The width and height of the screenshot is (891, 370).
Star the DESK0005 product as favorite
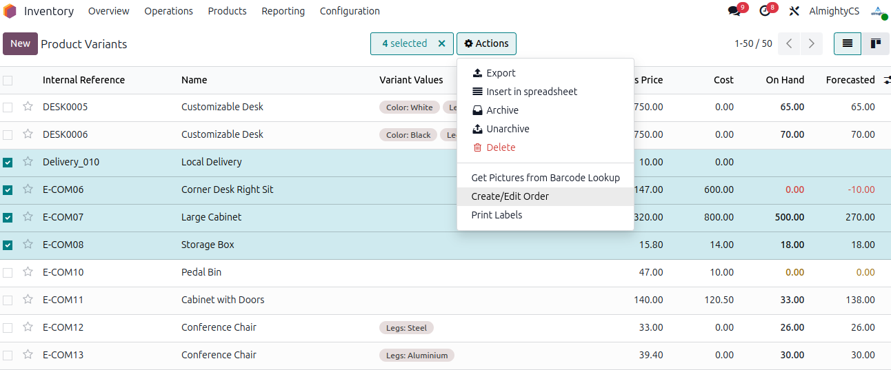(28, 107)
